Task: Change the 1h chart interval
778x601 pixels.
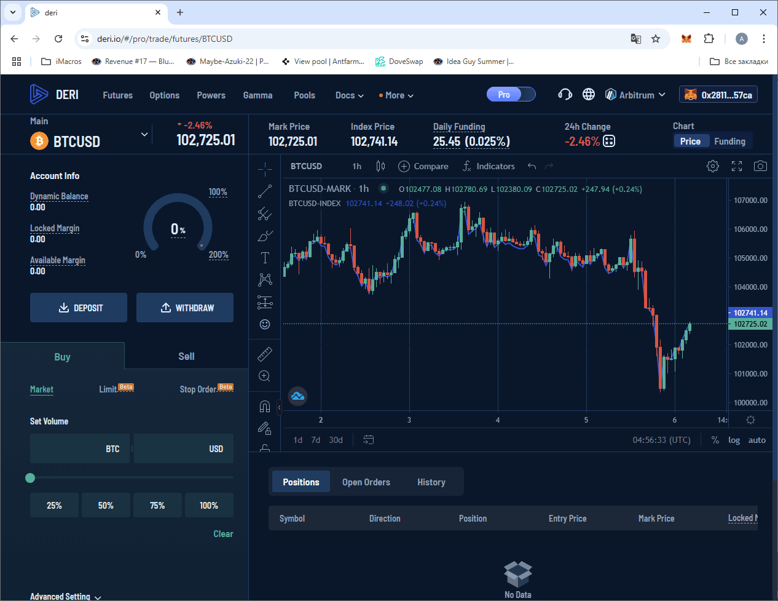Action: pos(357,166)
